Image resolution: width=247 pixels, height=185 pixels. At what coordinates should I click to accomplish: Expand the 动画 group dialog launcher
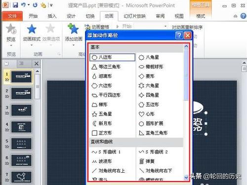coord(59,54)
